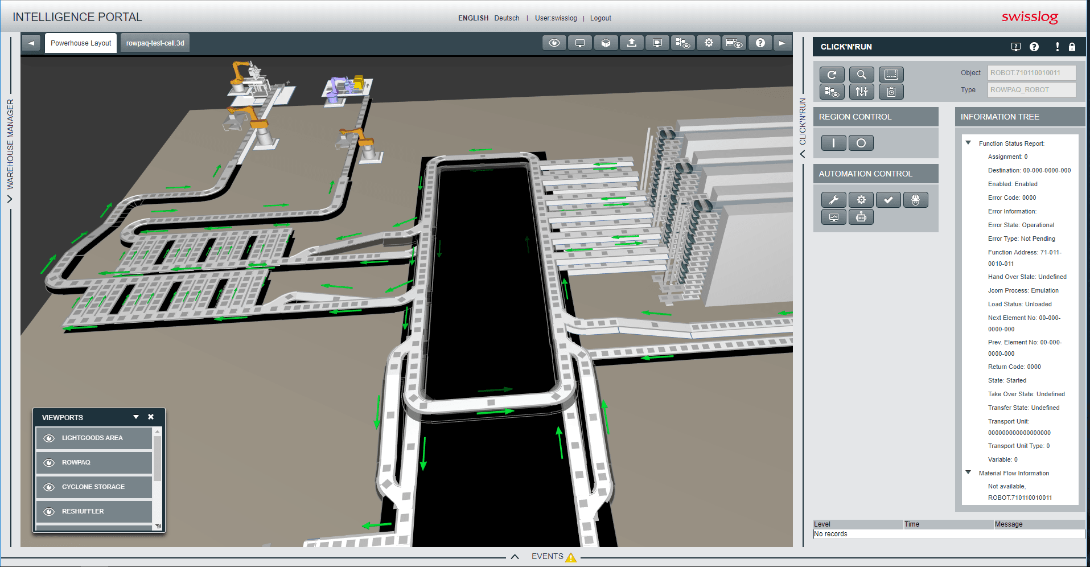This screenshot has width=1090, height=567.
Task: Open settings via the top toolbar gear icon
Action: click(x=709, y=43)
